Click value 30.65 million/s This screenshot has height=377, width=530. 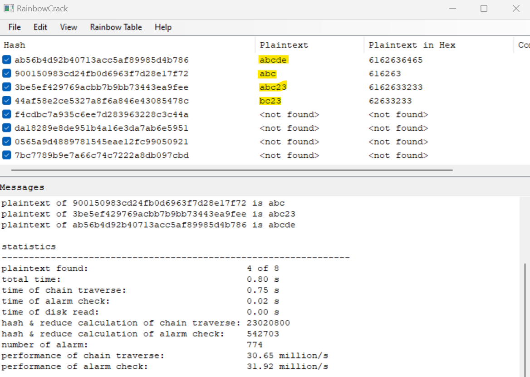tap(287, 356)
